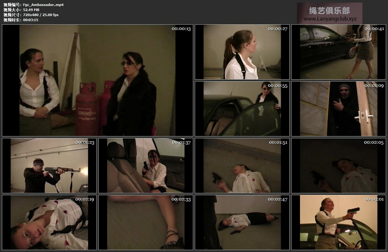
Task: Select the thumbnail timestamped 00:01:51
Action: [242, 165]
